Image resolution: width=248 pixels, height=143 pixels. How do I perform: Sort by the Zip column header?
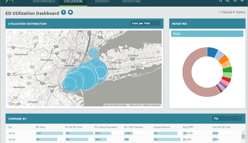coord(10,127)
